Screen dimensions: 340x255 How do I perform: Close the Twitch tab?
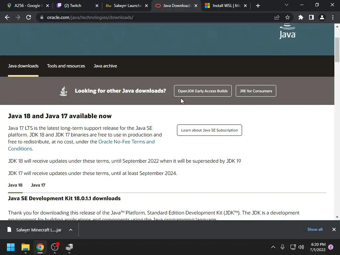(x=97, y=6)
